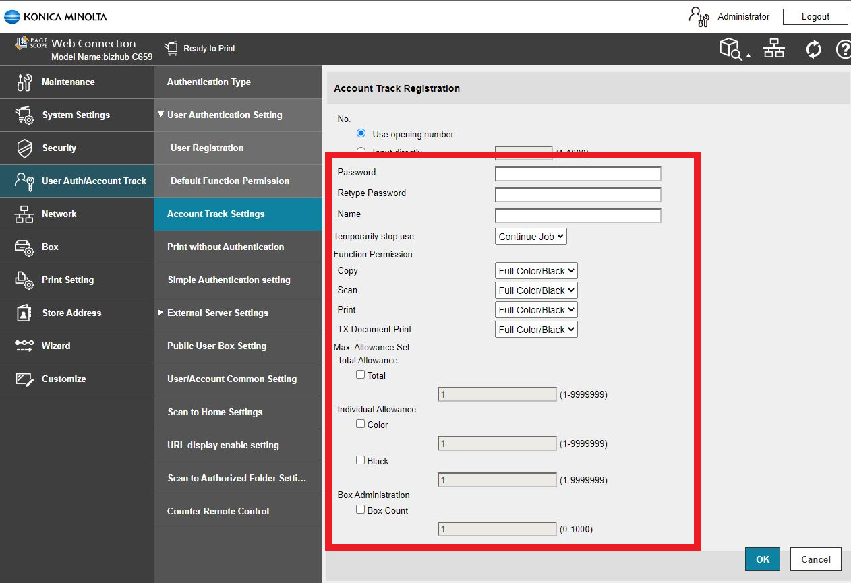Click the Logout button
This screenshot has width=851, height=583.
pyautogui.click(x=815, y=17)
